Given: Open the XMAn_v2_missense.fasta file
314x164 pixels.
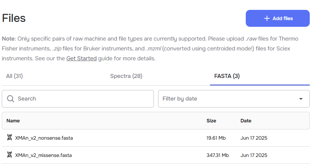Looking at the screenshot, I should pos(43,156).
